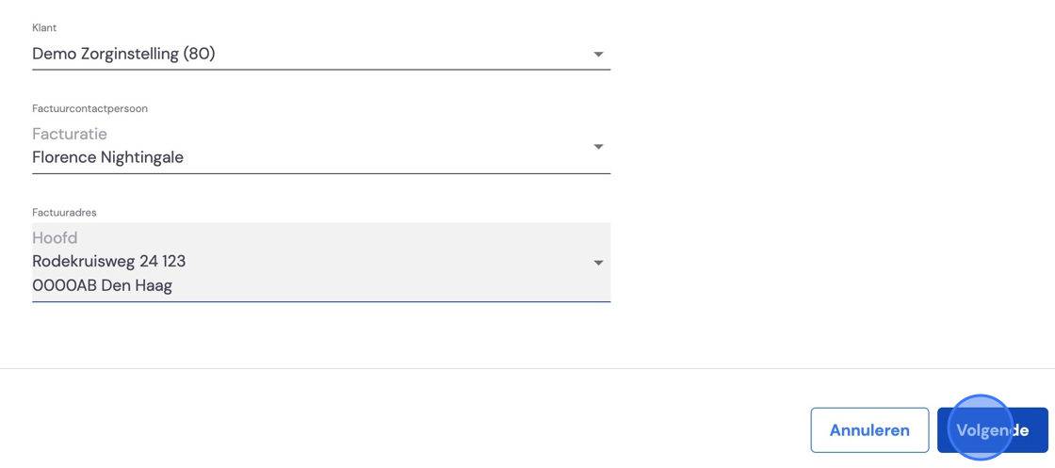This screenshot has width=1055, height=468.
Task: Click the Annuleren button
Action: pyautogui.click(x=869, y=430)
